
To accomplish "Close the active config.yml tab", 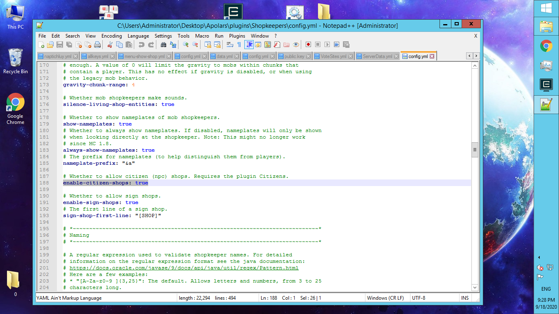I will click(x=431, y=56).
